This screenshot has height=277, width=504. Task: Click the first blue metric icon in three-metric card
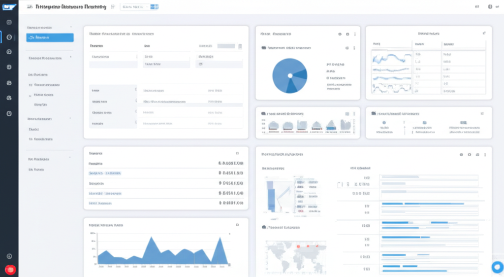pos(384,123)
